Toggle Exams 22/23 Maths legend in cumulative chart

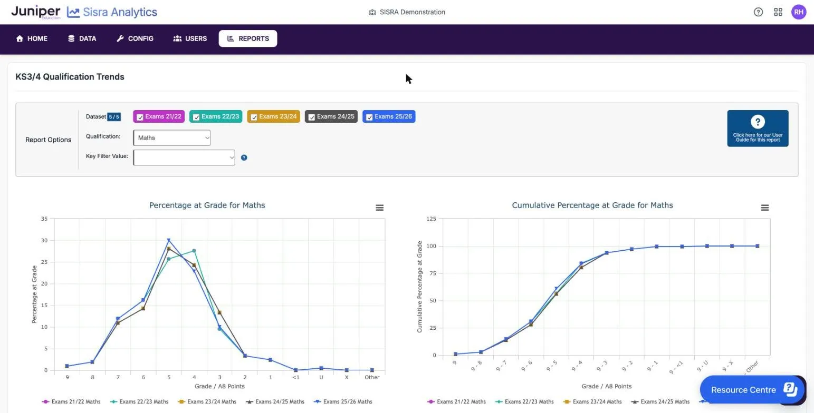pos(524,401)
